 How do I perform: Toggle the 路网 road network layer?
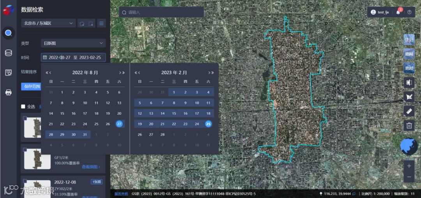[409, 54]
